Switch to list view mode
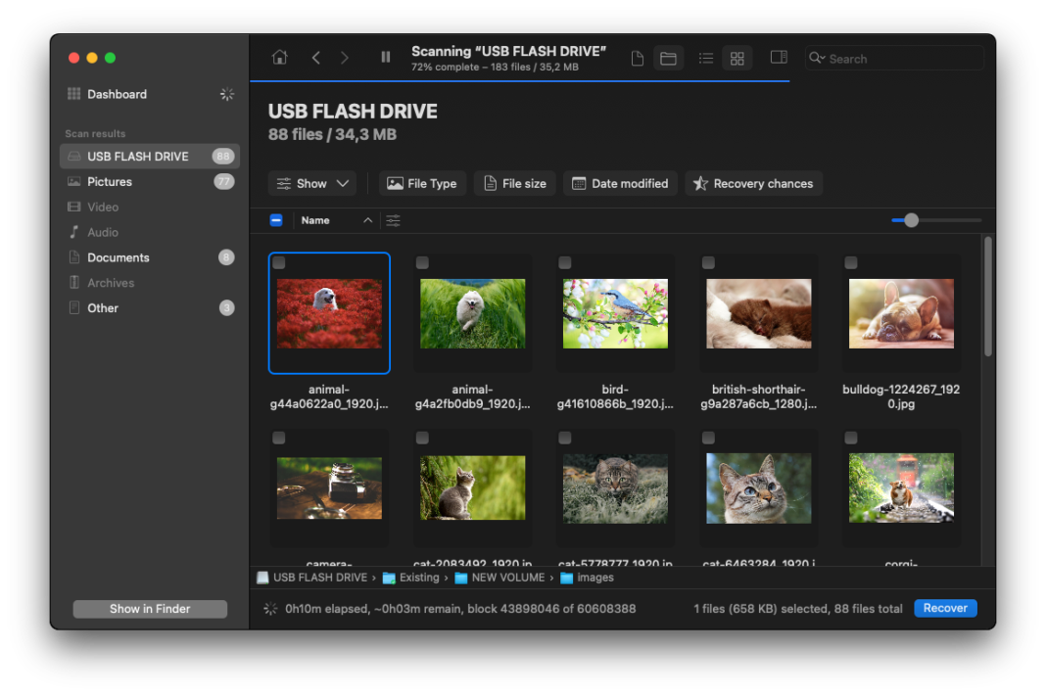Screen dimensions: 1046x695 [706, 58]
